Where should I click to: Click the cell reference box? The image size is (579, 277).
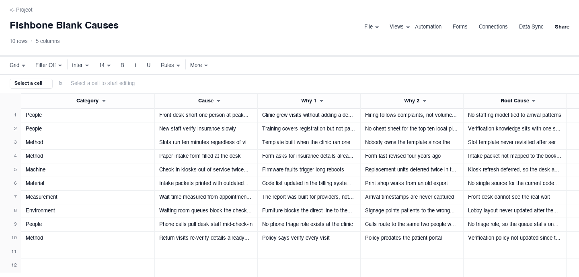[31, 84]
